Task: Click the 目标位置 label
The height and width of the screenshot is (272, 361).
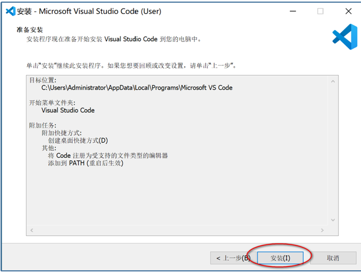Action: [43, 80]
